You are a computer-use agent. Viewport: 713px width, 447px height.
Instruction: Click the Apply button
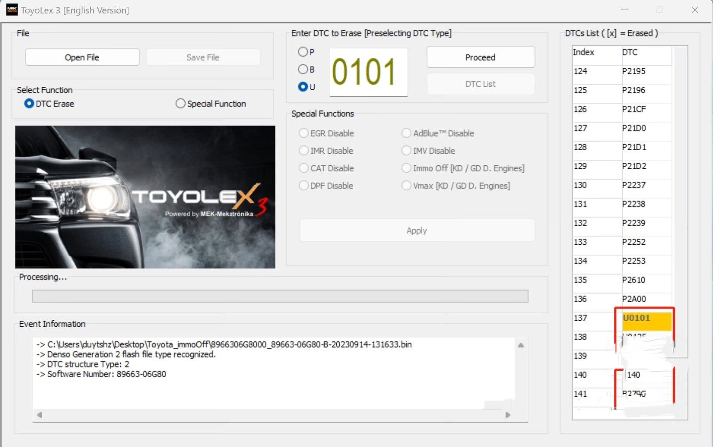click(417, 230)
